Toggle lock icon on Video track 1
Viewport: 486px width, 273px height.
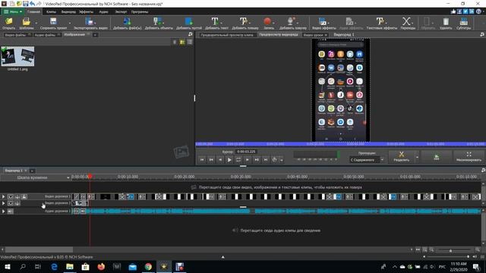[24, 196]
